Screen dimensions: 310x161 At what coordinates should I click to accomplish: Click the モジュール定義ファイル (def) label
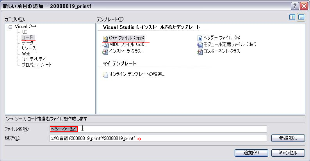pyautogui.click(x=230, y=44)
